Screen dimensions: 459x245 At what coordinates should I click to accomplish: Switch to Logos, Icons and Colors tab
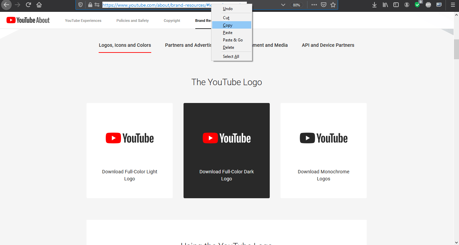coord(125,45)
